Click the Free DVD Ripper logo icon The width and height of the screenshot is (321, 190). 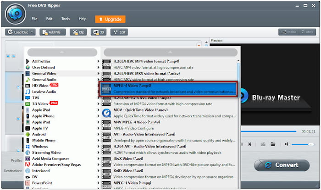(15, 14)
